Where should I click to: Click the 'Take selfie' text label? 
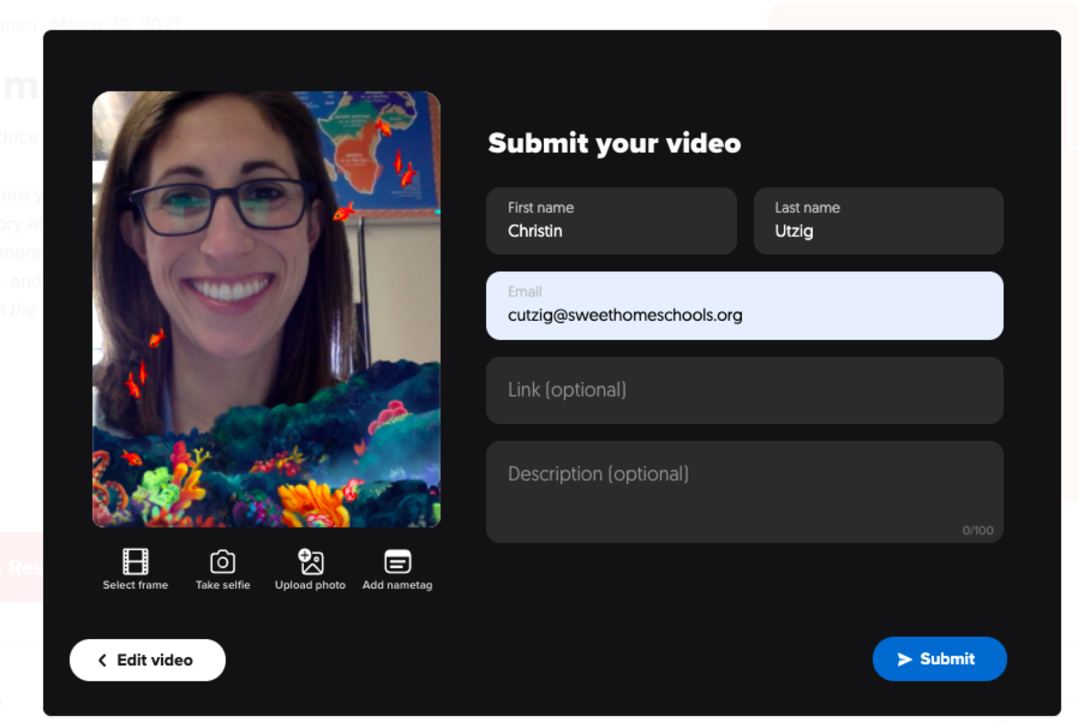click(x=223, y=585)
